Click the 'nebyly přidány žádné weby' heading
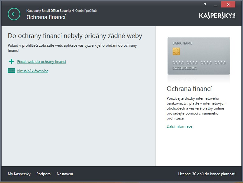Viewport: 243px width, 183px height. tap(75, 36)
